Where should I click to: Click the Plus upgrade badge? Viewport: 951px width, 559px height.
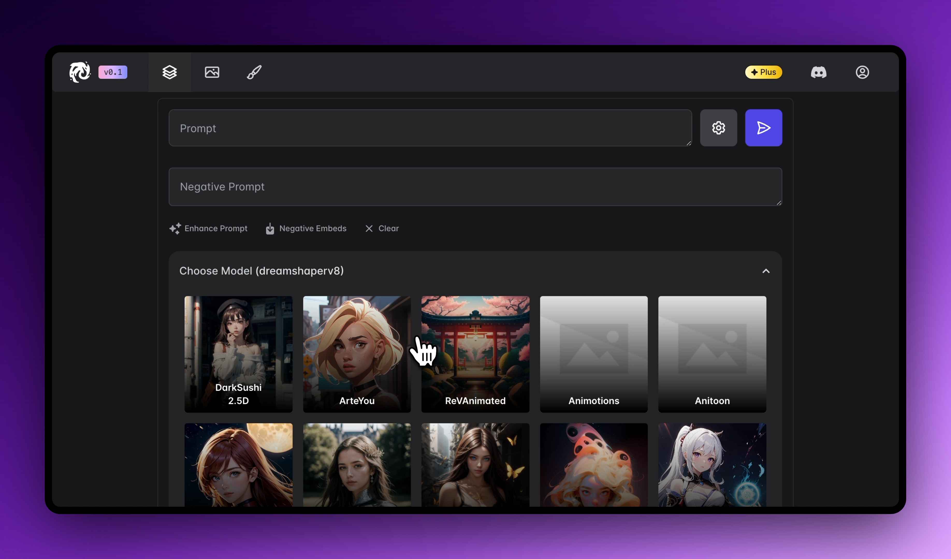click(763, 72)
